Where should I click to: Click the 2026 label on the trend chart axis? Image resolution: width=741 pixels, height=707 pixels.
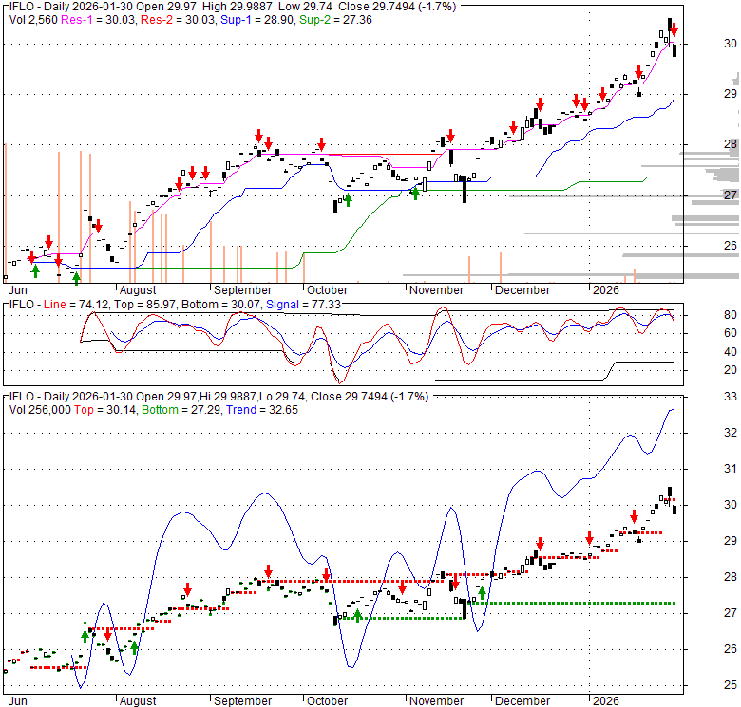pos(605,700)
